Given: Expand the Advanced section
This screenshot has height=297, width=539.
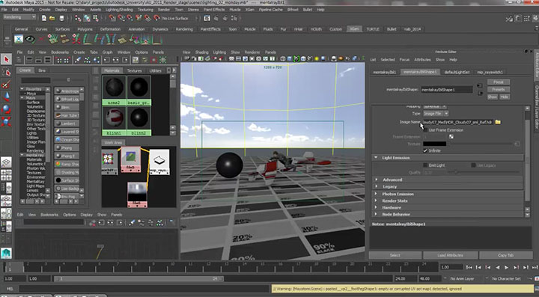Looking at the screenshot, I should 392,180.
